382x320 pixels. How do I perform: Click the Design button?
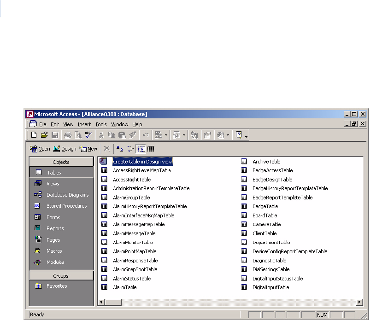tap(65, 149)
